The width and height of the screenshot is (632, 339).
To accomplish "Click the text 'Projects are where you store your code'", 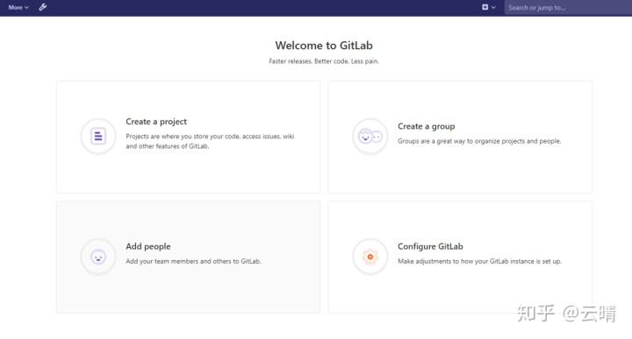I will (x=183, y=137).
